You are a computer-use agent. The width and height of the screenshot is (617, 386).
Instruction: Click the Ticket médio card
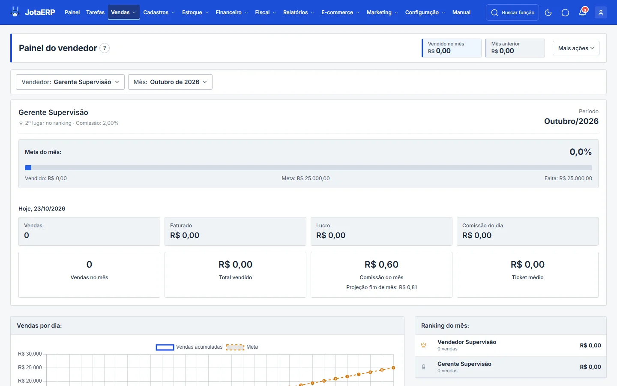tap(527, 274)
